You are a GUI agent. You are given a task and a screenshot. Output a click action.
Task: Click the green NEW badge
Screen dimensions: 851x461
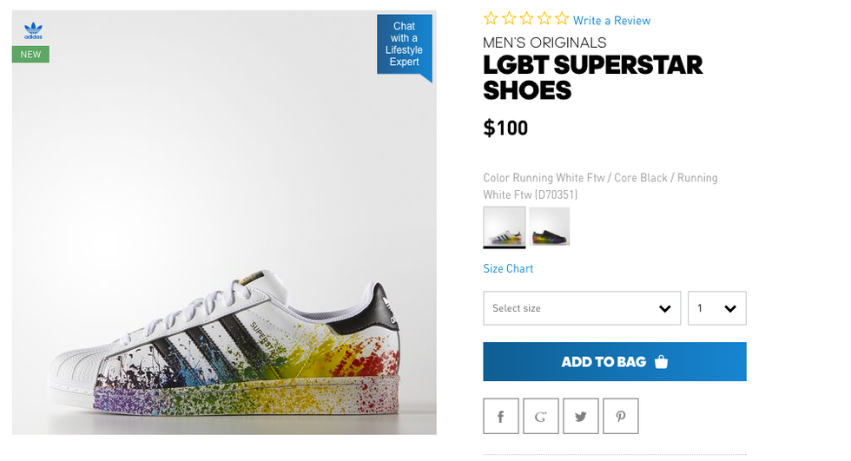coord(30,55)
